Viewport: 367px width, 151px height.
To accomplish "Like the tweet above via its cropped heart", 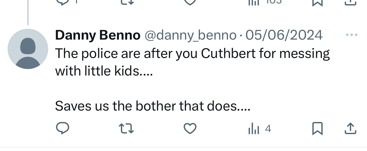I will click(190, 2).
